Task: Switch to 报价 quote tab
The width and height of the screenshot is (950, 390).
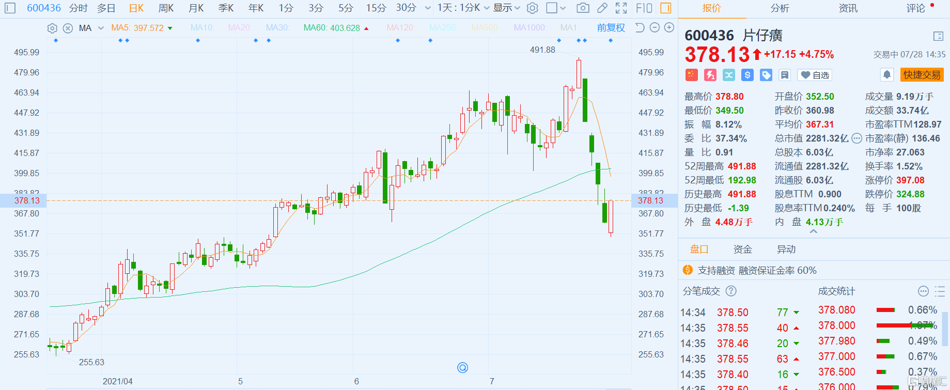Action: coord(711,8)
